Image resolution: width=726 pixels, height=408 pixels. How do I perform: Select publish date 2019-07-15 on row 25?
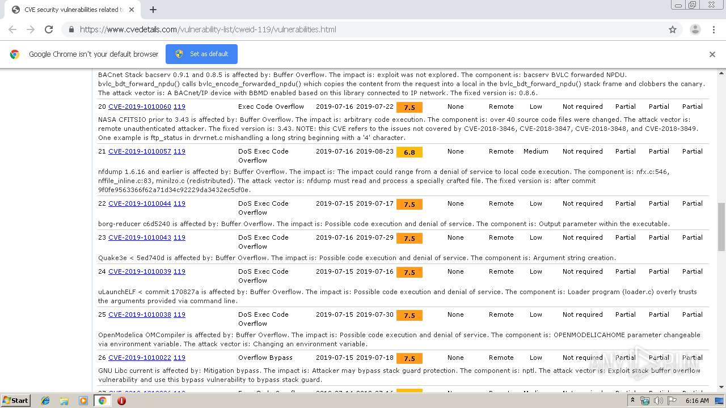(x=335, y=314)
